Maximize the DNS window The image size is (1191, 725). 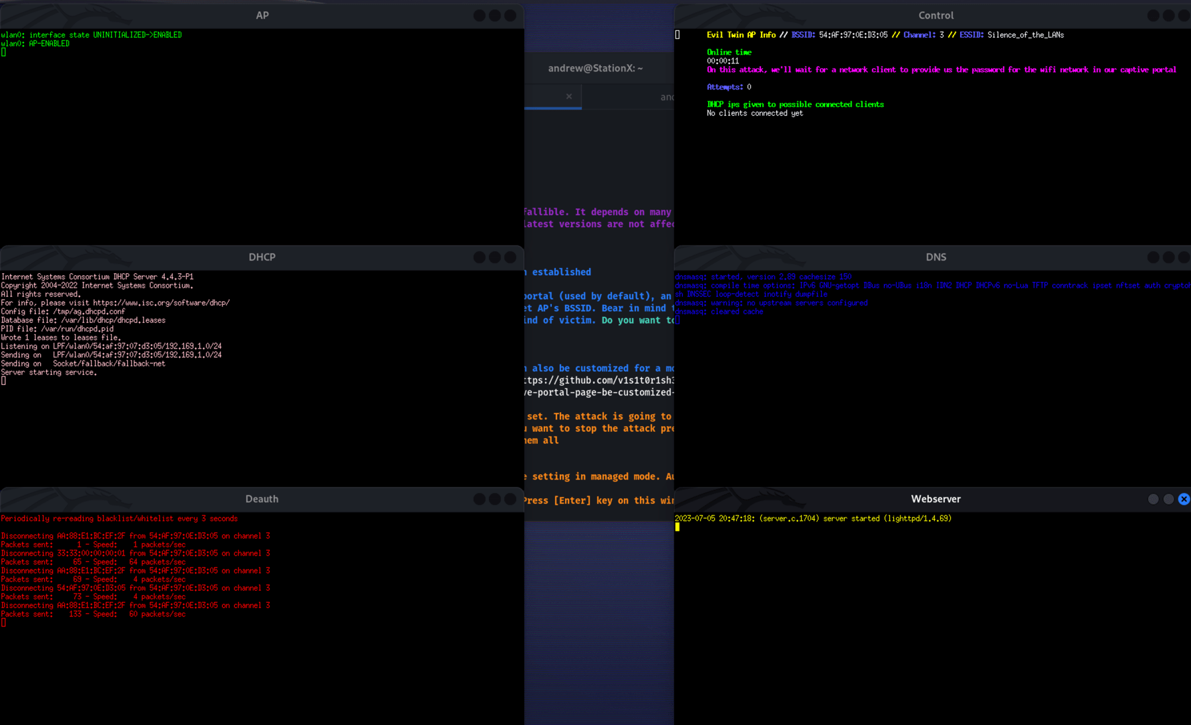[1169, 257]
